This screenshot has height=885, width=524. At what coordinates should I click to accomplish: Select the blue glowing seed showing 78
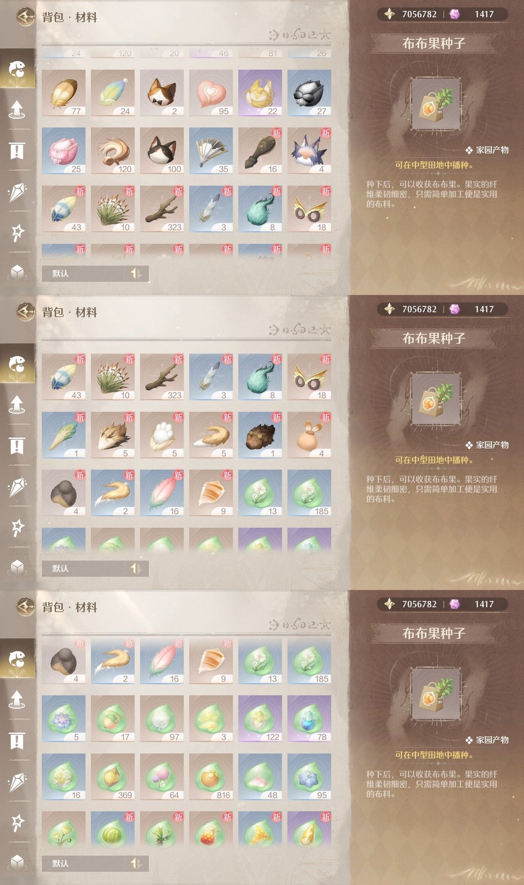(309, 718)
